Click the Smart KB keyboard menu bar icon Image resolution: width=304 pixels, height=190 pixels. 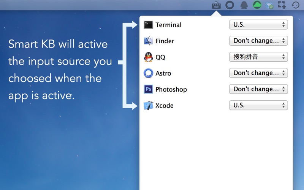(x=216, y=5)
